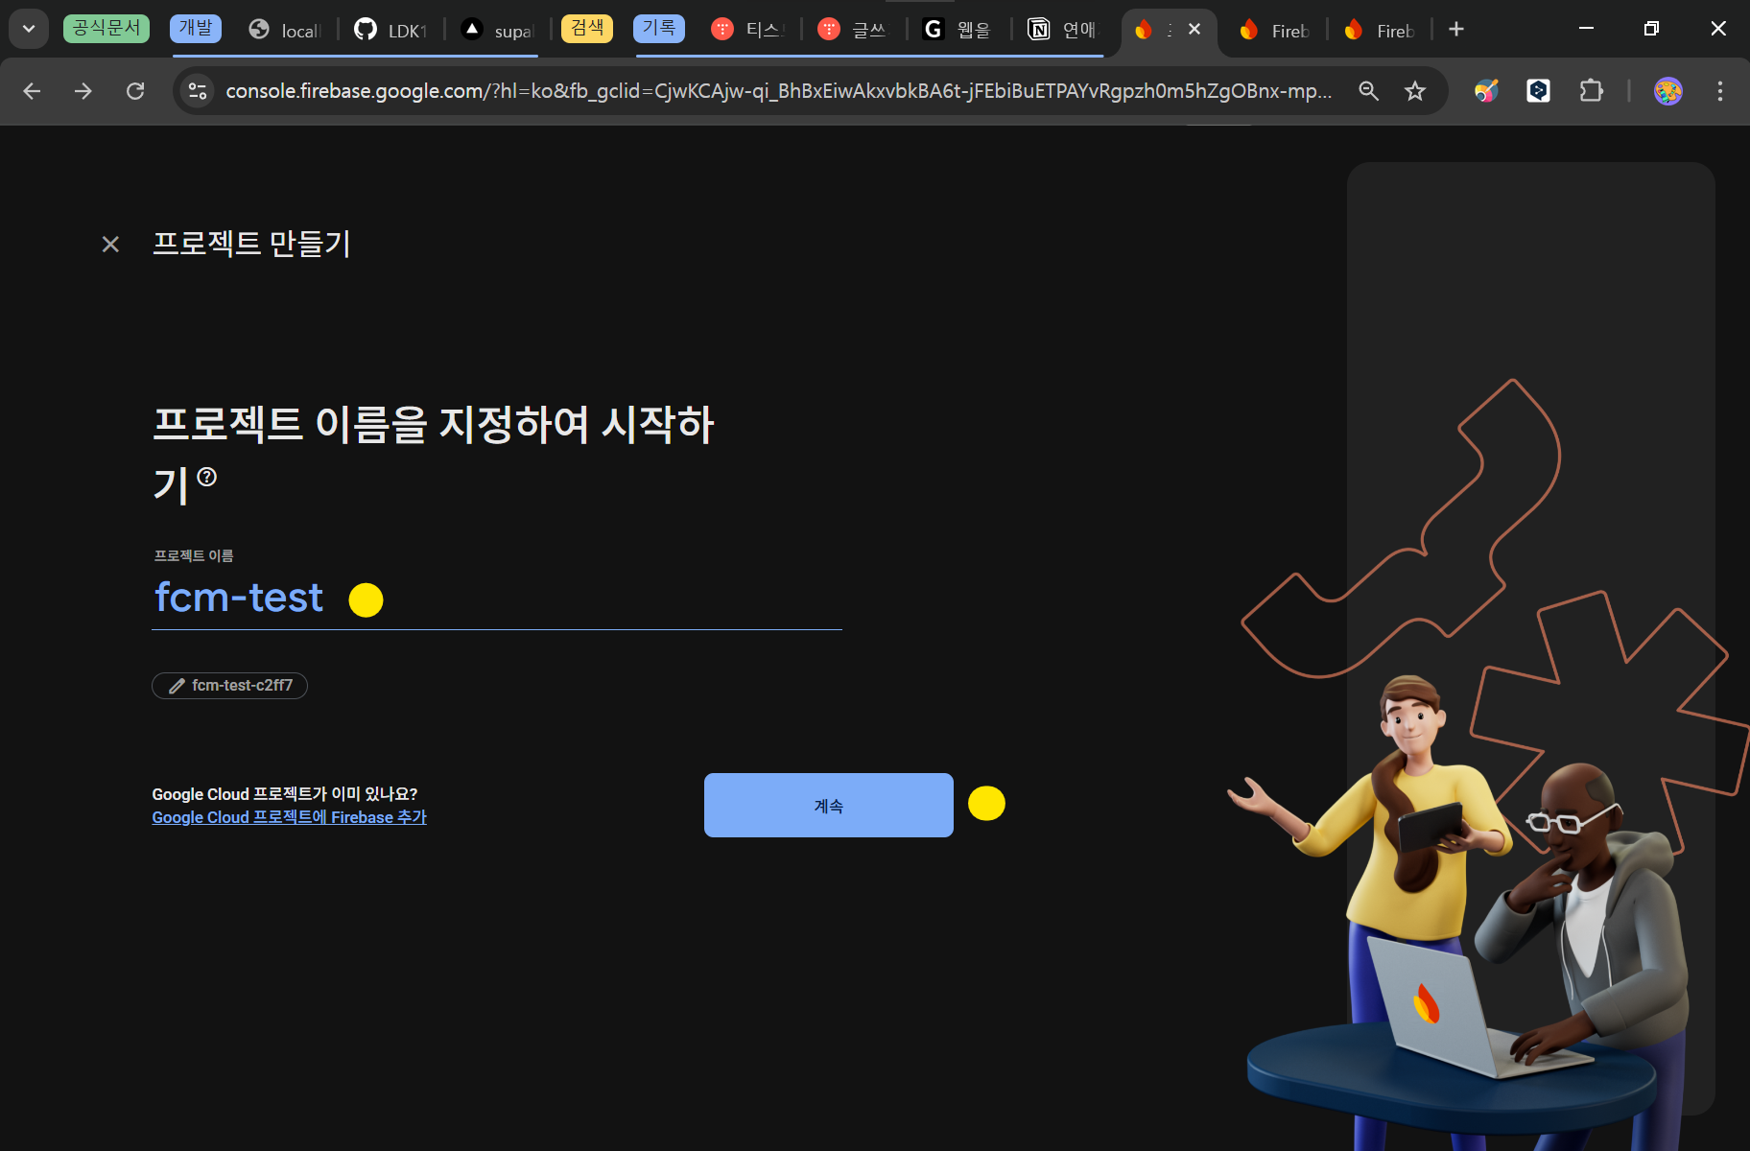Viewport: 1750px width, 1151px height.
Task: Open Google Cloud 프로젝트에 Firebase 추가 link
Action: click(x=289, y=817)
